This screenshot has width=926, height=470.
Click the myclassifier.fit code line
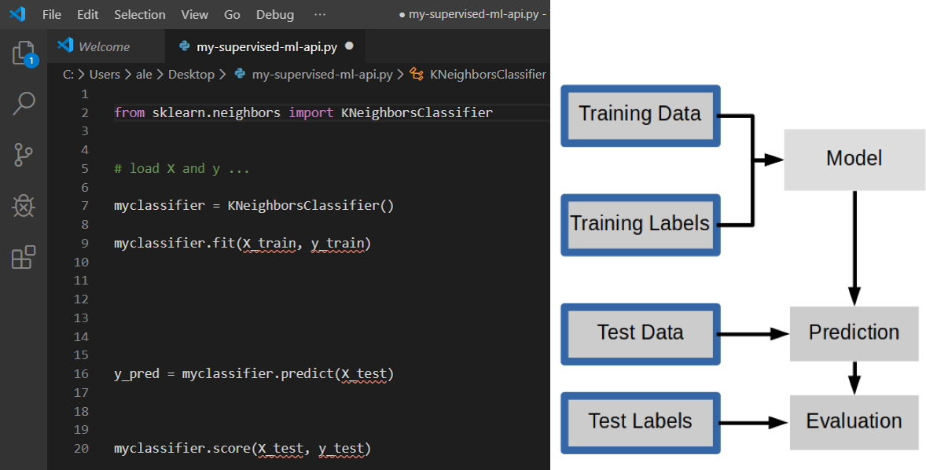point(242,243)
